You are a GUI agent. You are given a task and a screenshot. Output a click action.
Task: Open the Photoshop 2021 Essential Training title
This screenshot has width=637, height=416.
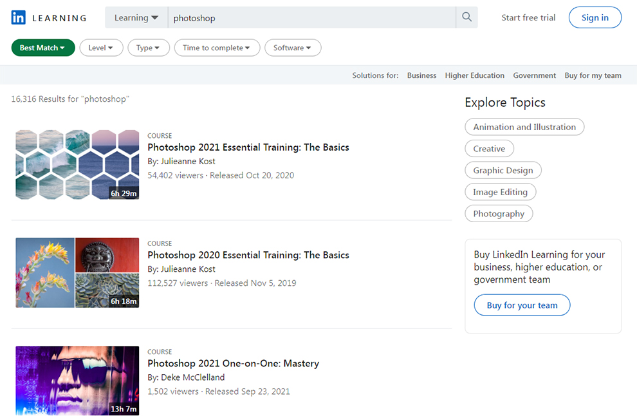(x=248, y=147)
